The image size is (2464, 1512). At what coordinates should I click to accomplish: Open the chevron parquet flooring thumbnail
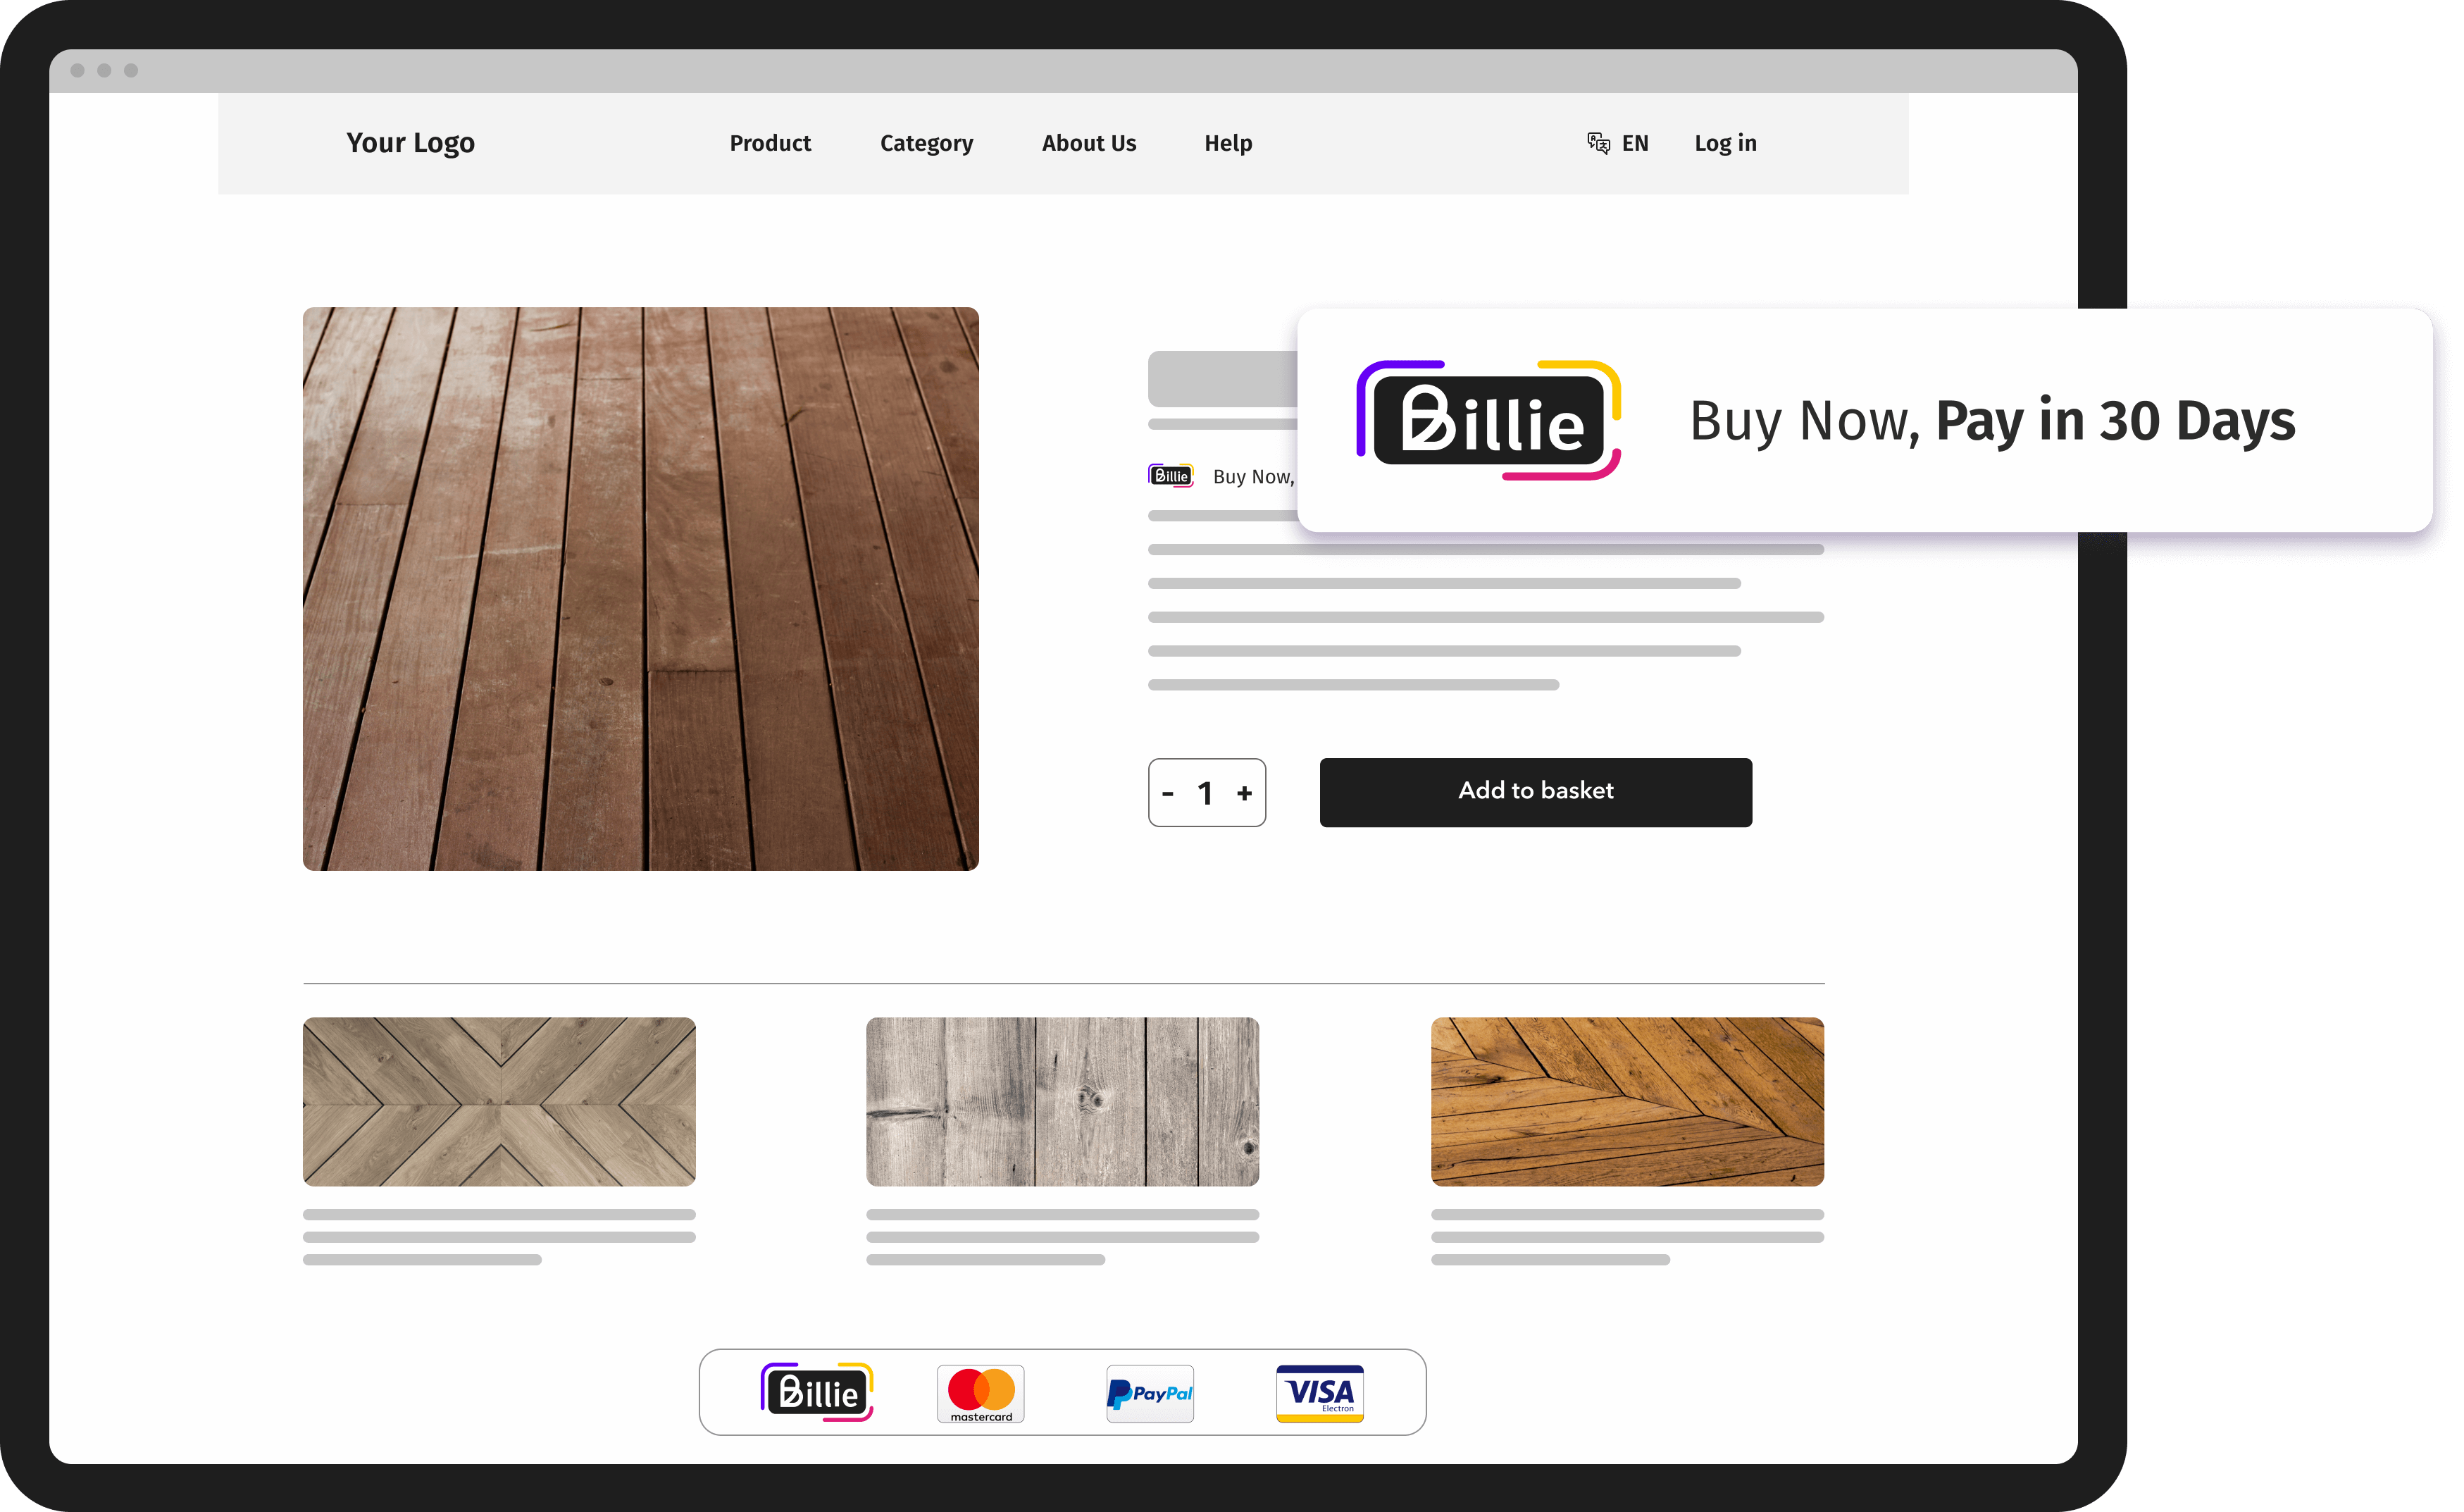coord(499,1101)
